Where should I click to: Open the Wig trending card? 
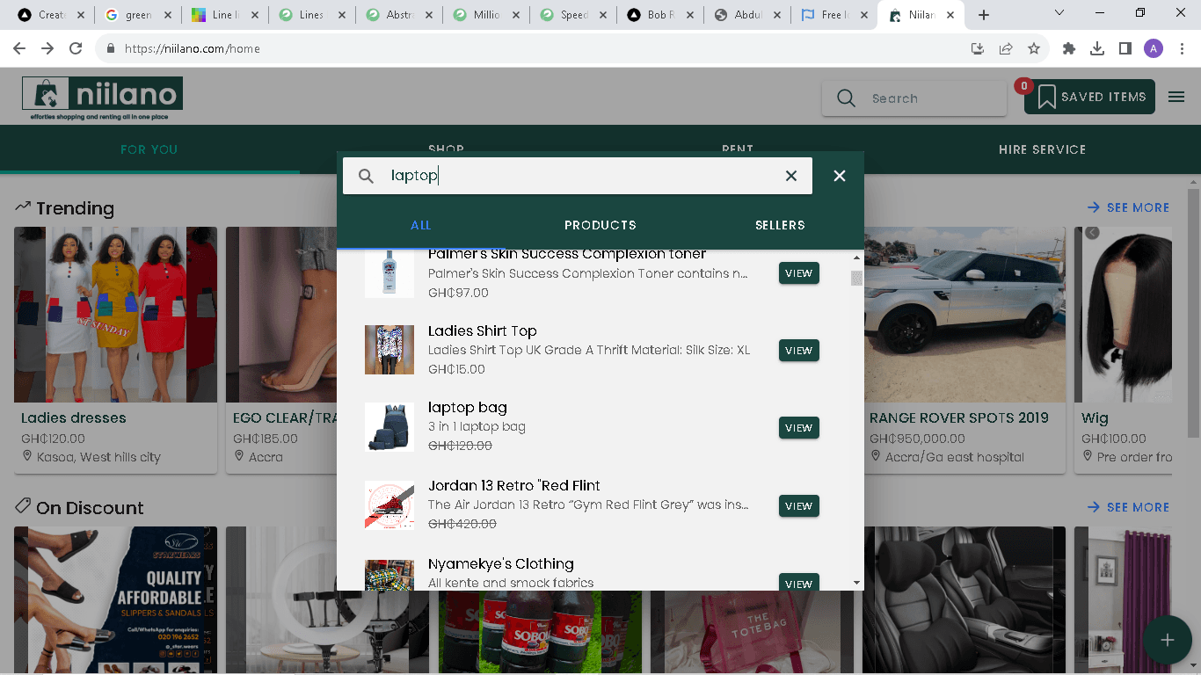click(x=1123, y=350)
